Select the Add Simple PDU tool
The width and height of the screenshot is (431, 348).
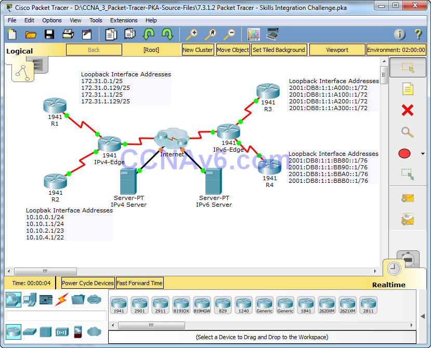coord(408,197)
